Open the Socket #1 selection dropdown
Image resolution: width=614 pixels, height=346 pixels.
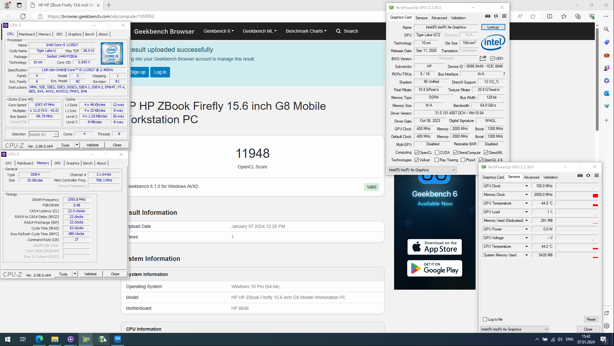[x=43, y=134]
